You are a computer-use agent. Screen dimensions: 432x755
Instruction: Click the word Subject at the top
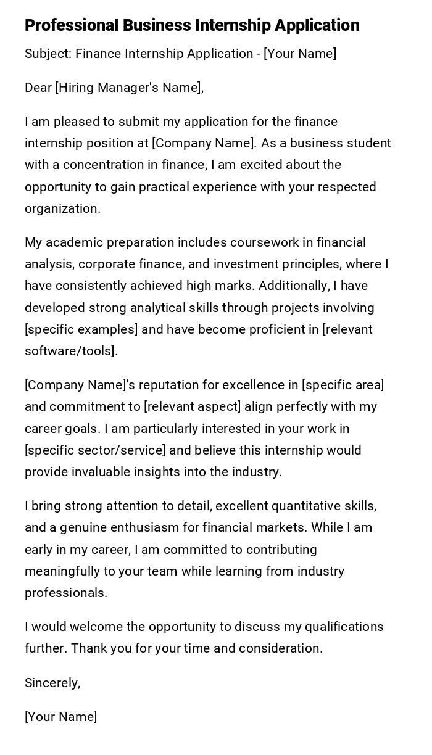point(47,54)
